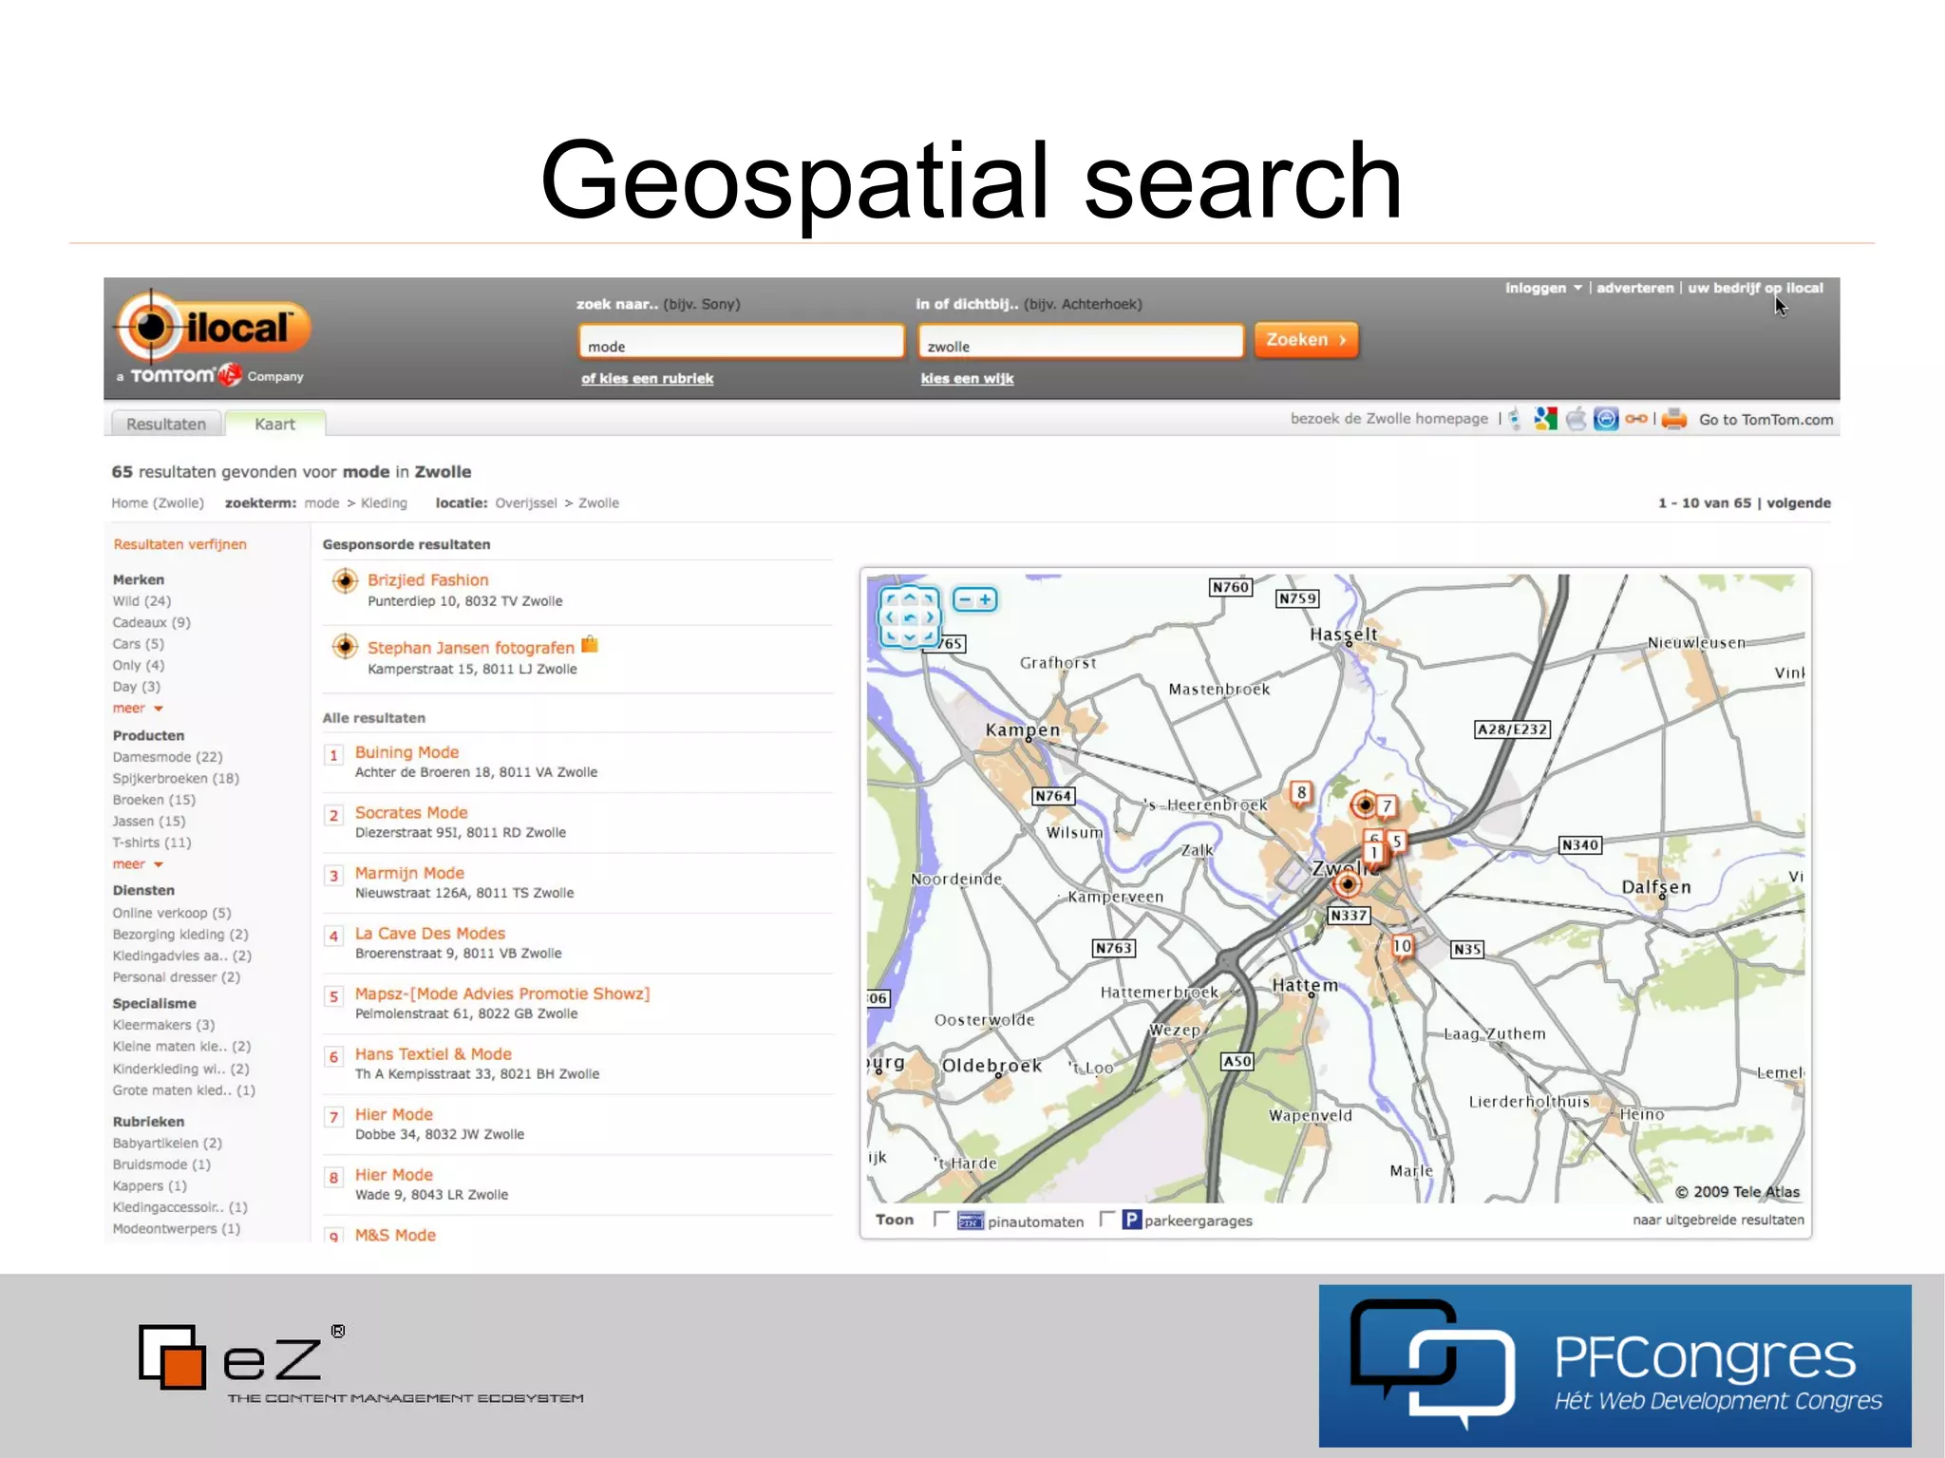Open Hier Mode result at Dobbe 34
The width and height of the screenshot is (1945, 1458).
pos(393,1114)
